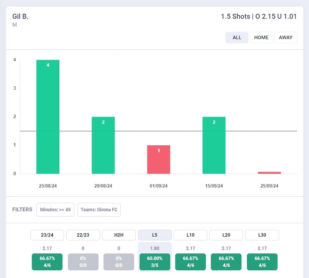Select the 23/24 season tab
The width and height of the screenshot is (309, 278).
click(x=47, y=235)
